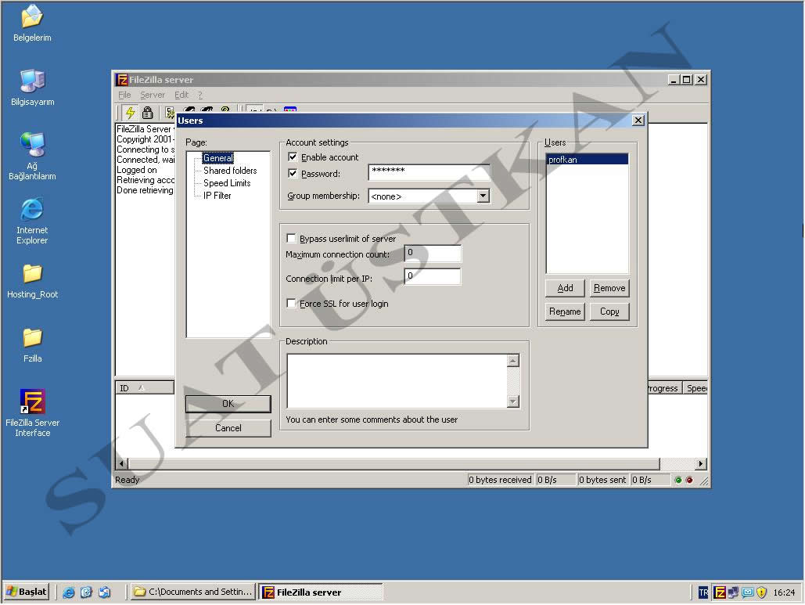This screenshot has height=605, width=805.
Task: Enable Bypass userlimit of server
Action: coord(291,238)
